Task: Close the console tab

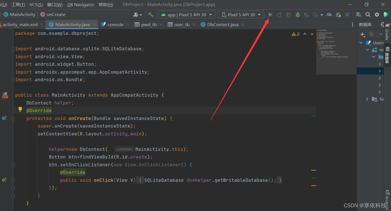Action: coord(128,24)
